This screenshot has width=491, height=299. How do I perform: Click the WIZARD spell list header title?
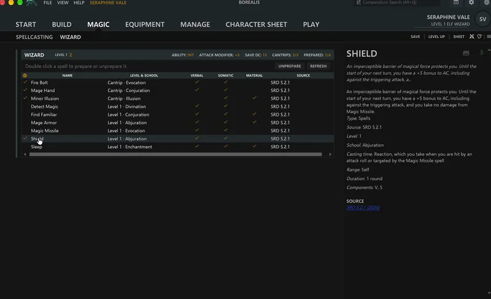34,55
